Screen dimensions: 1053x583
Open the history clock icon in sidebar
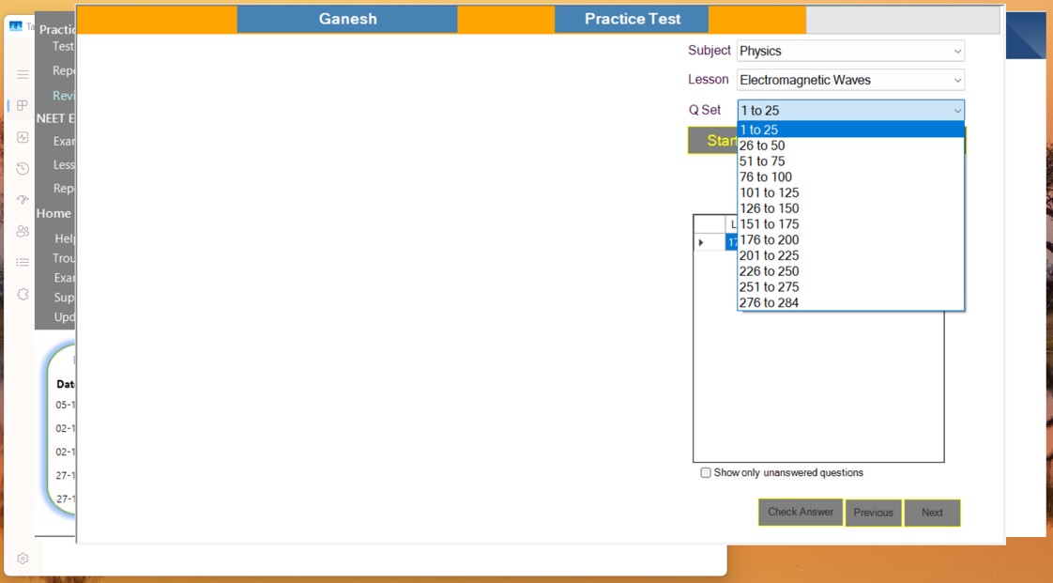tap(23, 169)
